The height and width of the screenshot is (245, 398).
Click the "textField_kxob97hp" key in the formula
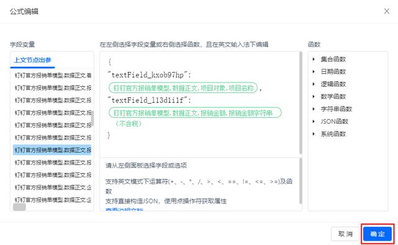147,75
